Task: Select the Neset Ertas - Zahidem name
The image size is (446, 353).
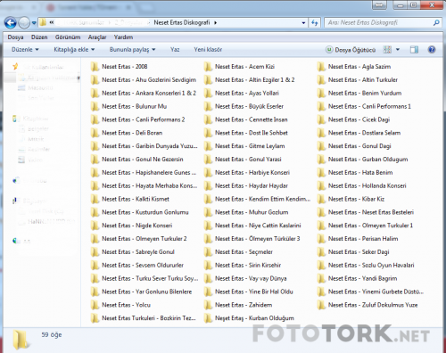Action: pyautogui.click(x=244, y=305)
